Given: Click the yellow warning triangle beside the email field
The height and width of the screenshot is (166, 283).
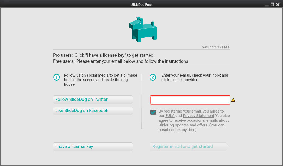Looking at the screenshot, I should pyautogui.click(x=233, y=100).
